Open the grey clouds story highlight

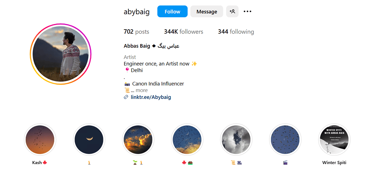coord(236,140)
